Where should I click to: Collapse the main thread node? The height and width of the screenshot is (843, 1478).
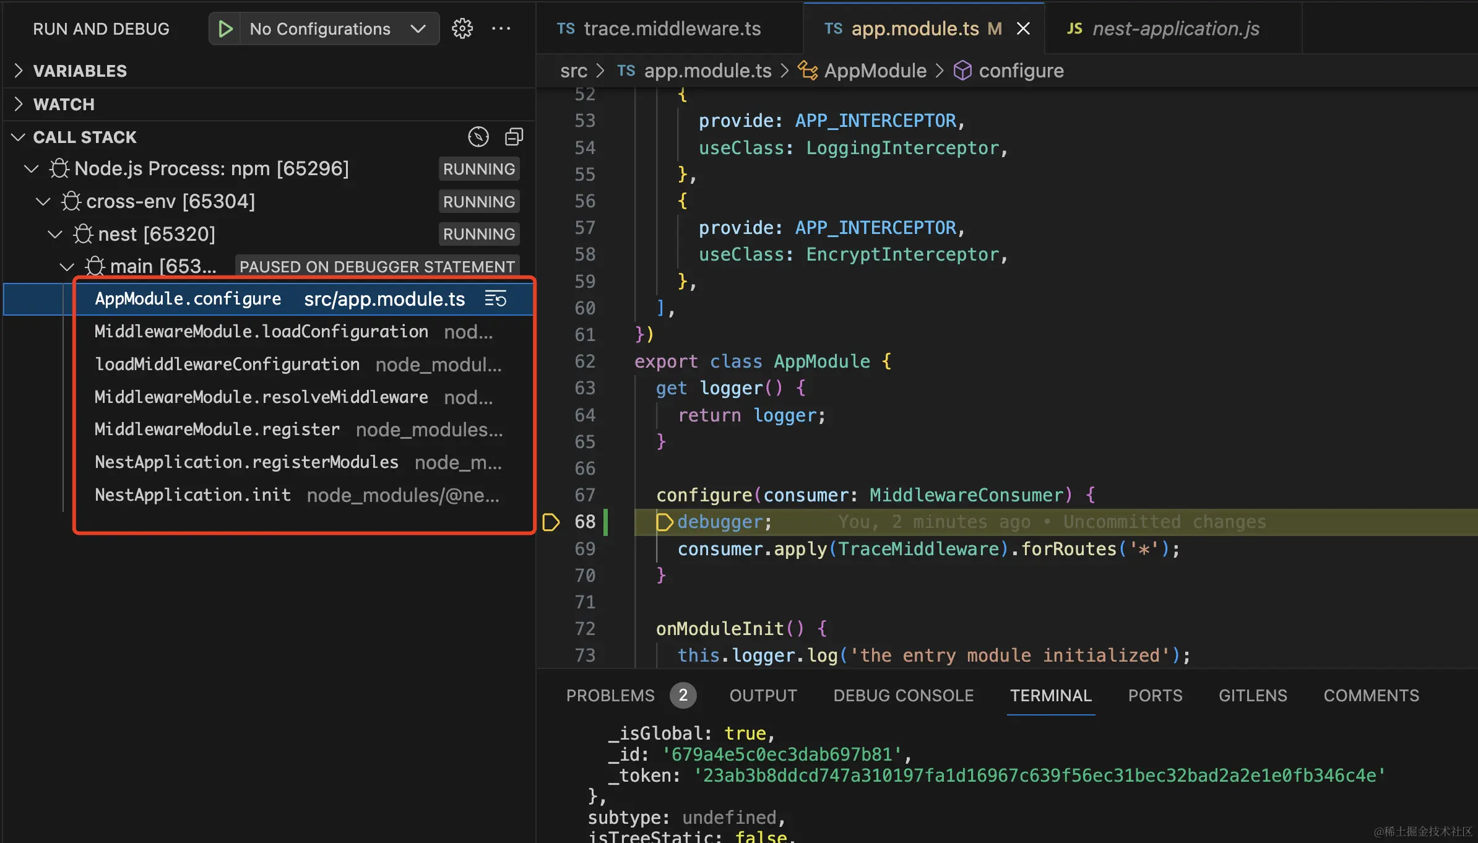click(66, 266)
